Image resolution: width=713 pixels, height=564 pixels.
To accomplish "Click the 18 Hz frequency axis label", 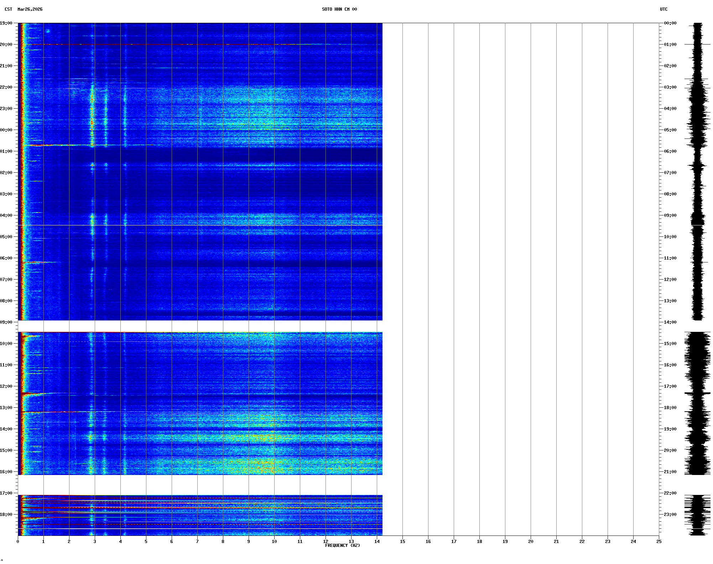I will (479, 542).
